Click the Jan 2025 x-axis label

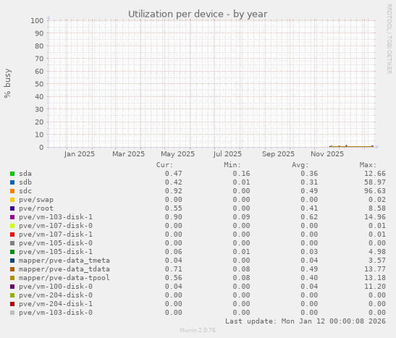pyautogui.click(x=80, y=154)
